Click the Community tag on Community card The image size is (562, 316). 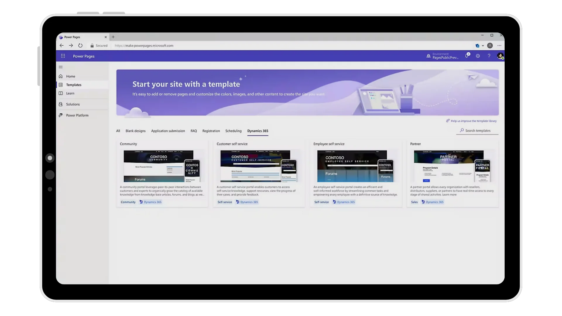(128, 202)
